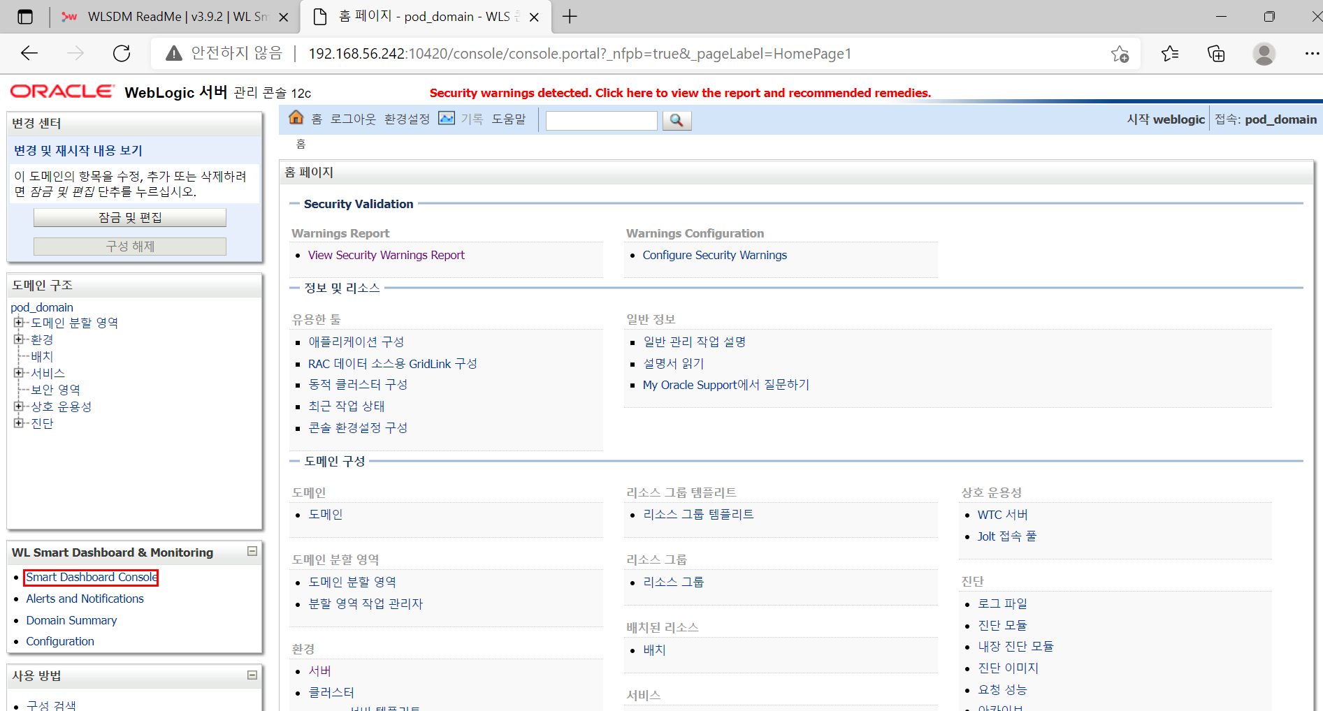This screenshot has width=1323, height=711.
Task: Collapse WL Smart Dashboard & Monitoring panel
Action: coord(252,552)
